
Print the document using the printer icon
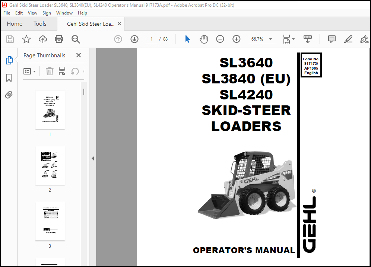(59, 39)
